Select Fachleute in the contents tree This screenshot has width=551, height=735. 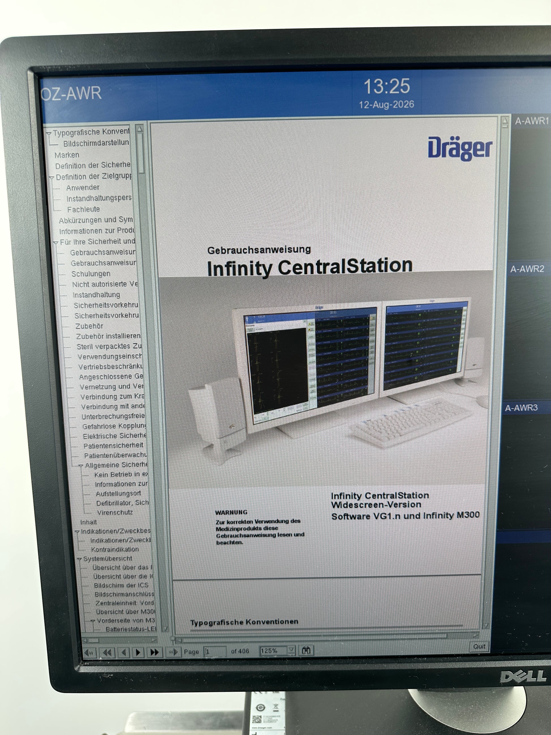click(x=83, y=209)
